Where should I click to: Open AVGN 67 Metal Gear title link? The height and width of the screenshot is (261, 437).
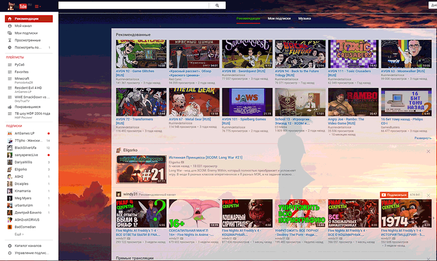point(190,119)
